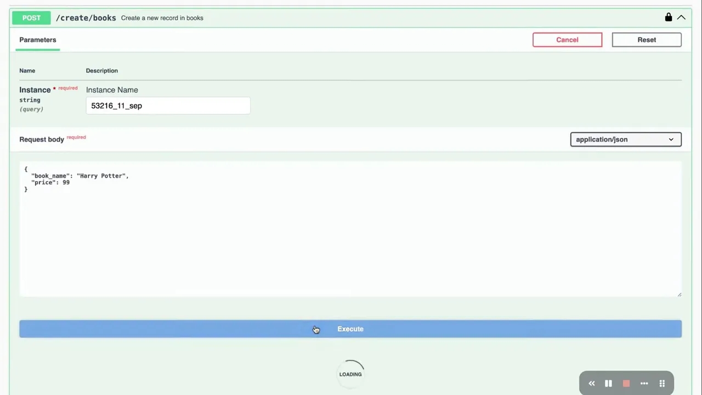Image resolution: width=702 pixels, height=395 pixels.
Task: Click inside the request body JSON textarea
Action: tap(350, 236)
